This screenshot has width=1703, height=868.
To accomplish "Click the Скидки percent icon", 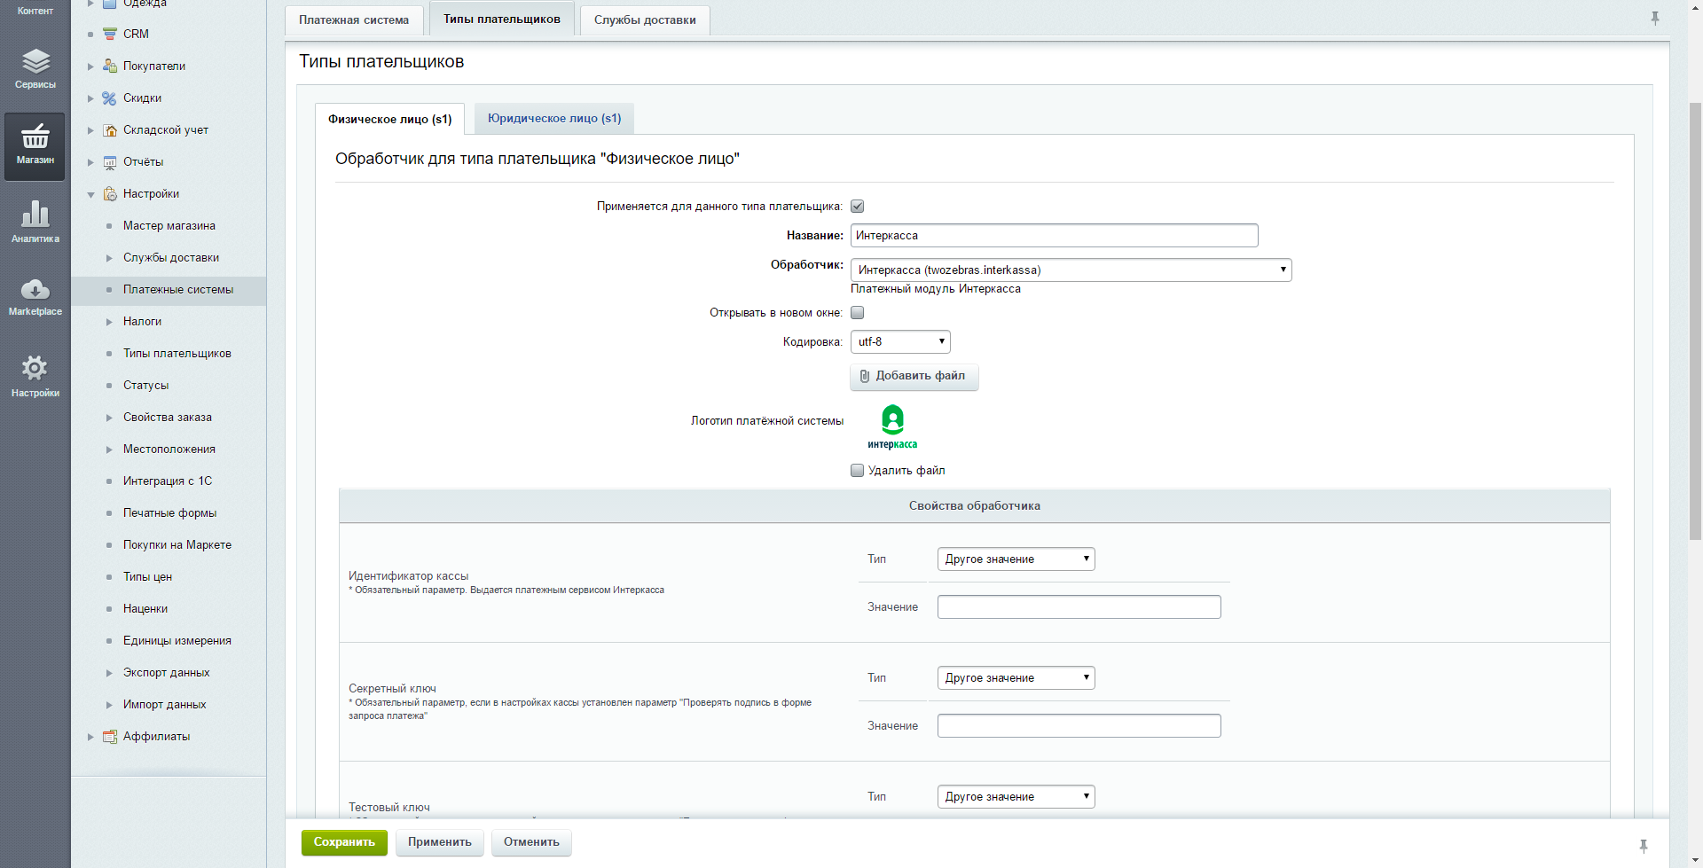I will [x=110, y=98].
